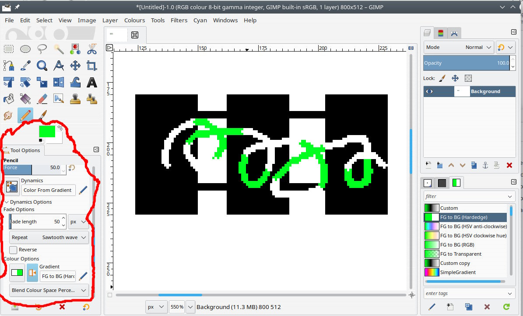Screen dimensions: 523x316
Task: Click the Dynamics picker icon button
Action: point(12,187)
